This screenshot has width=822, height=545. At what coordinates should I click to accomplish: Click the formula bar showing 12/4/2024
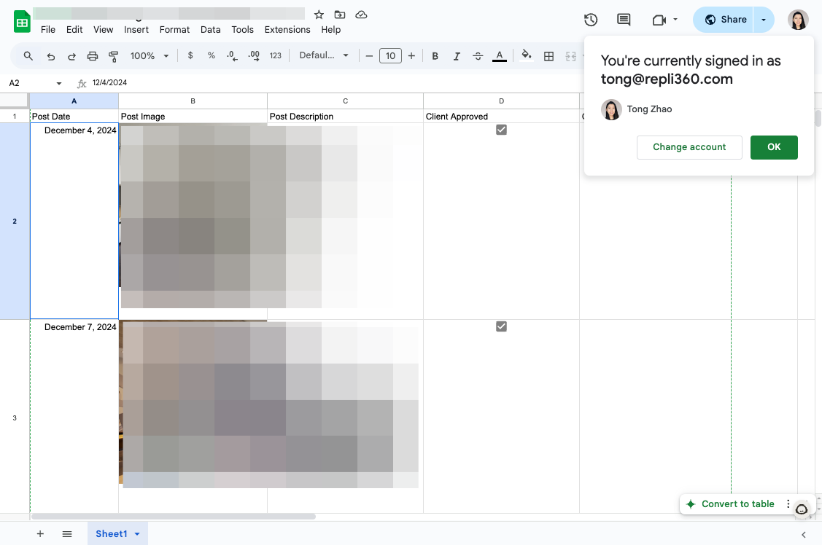(x=336, y=83)
